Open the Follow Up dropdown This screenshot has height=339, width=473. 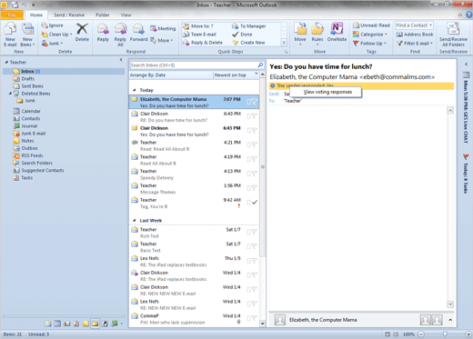click(x=369, y=44)
